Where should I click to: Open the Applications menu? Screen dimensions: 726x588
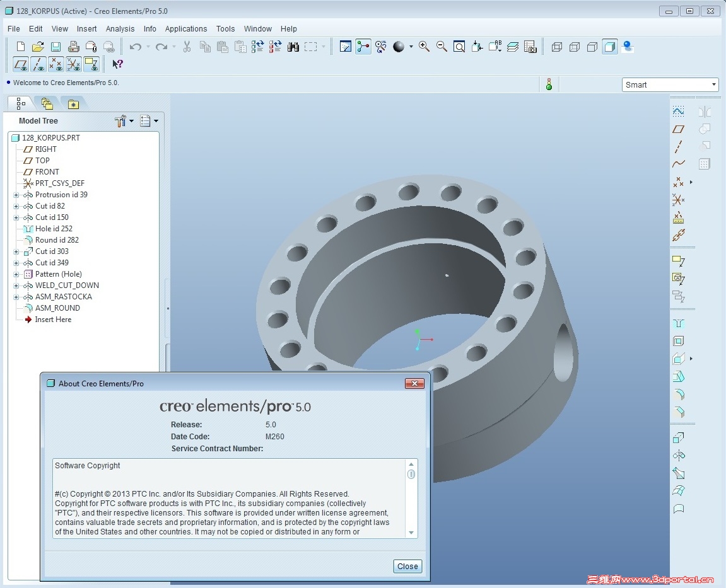pyautogui.click(x=185, y=29)
